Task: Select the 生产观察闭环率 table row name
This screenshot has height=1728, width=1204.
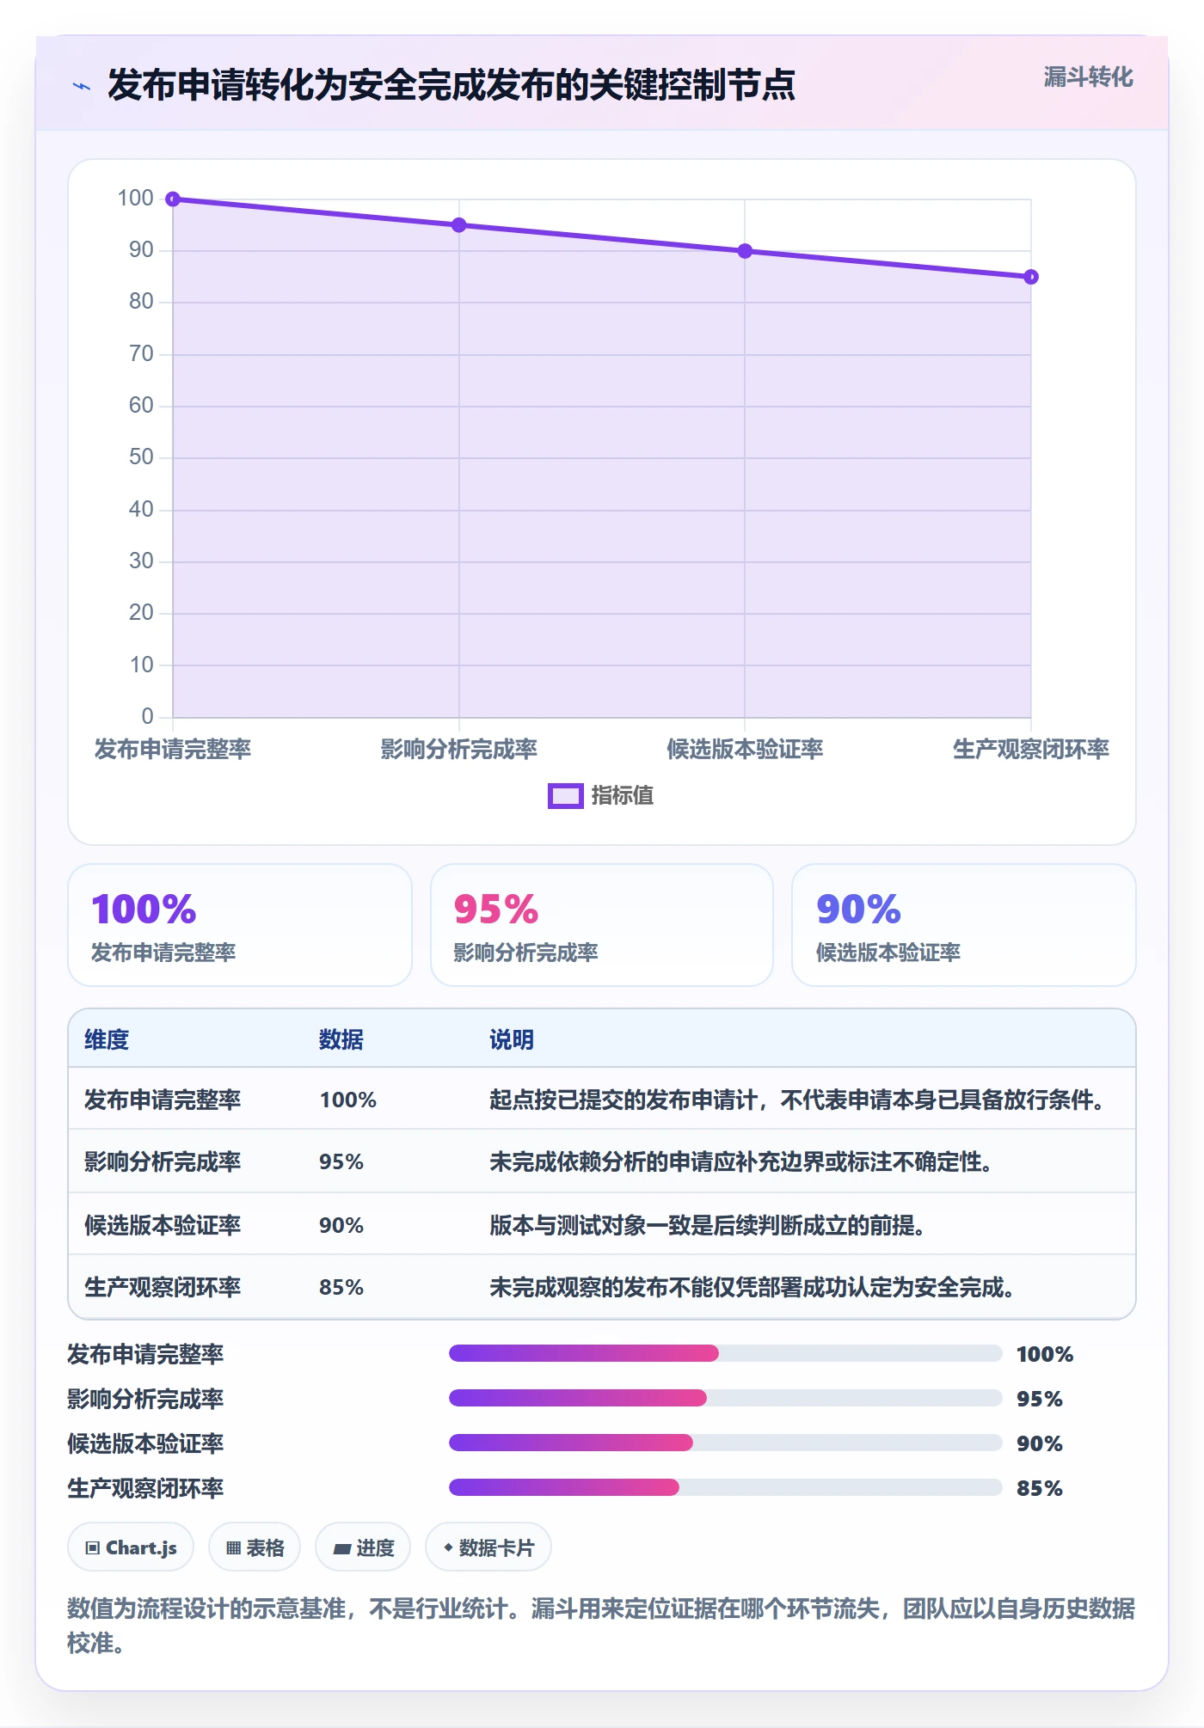Action: (x=163, y=1287)
